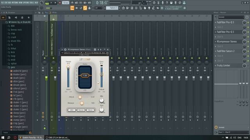Adjust the Master track volume fader

coord(46,78)
